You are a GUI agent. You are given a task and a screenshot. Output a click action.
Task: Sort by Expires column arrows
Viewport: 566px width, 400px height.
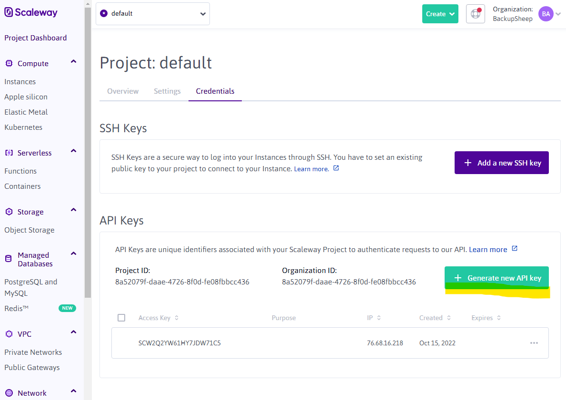pyautogui.click(x=498, y=318)
